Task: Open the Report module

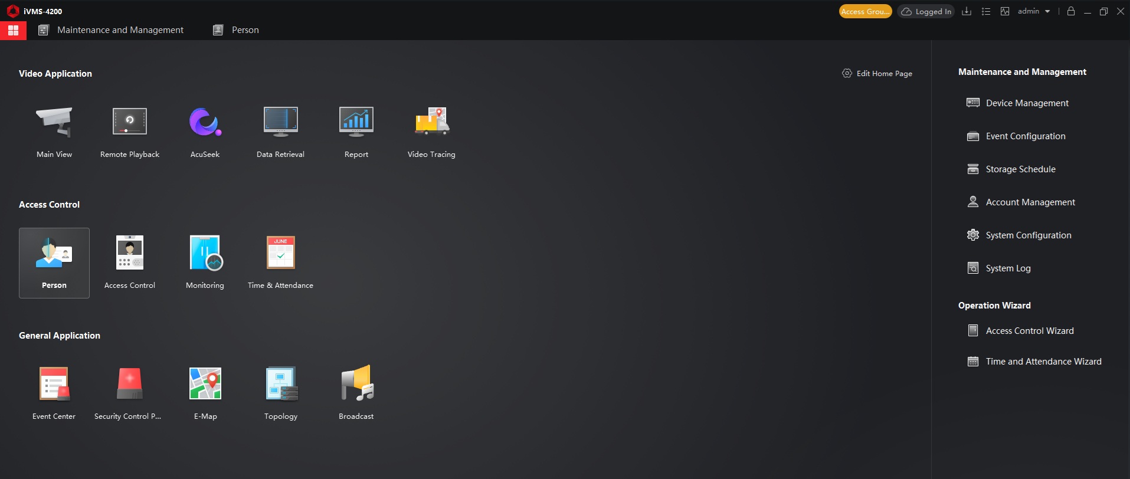Action: tap(356, 132)
